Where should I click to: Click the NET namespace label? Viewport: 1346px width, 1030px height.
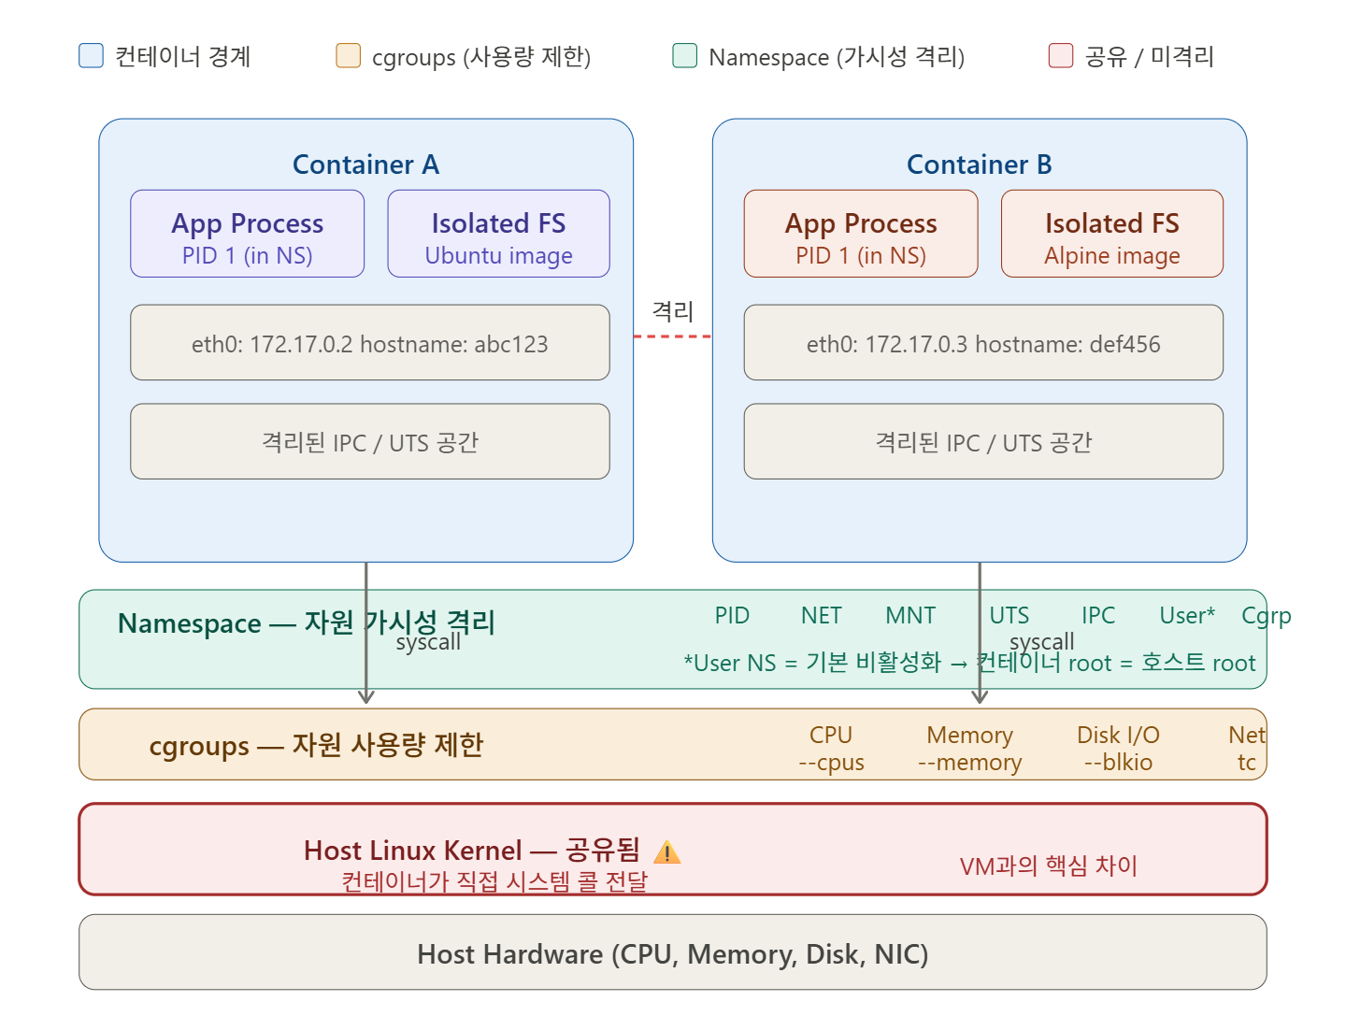pyautogui.click(x=821, y=616)
